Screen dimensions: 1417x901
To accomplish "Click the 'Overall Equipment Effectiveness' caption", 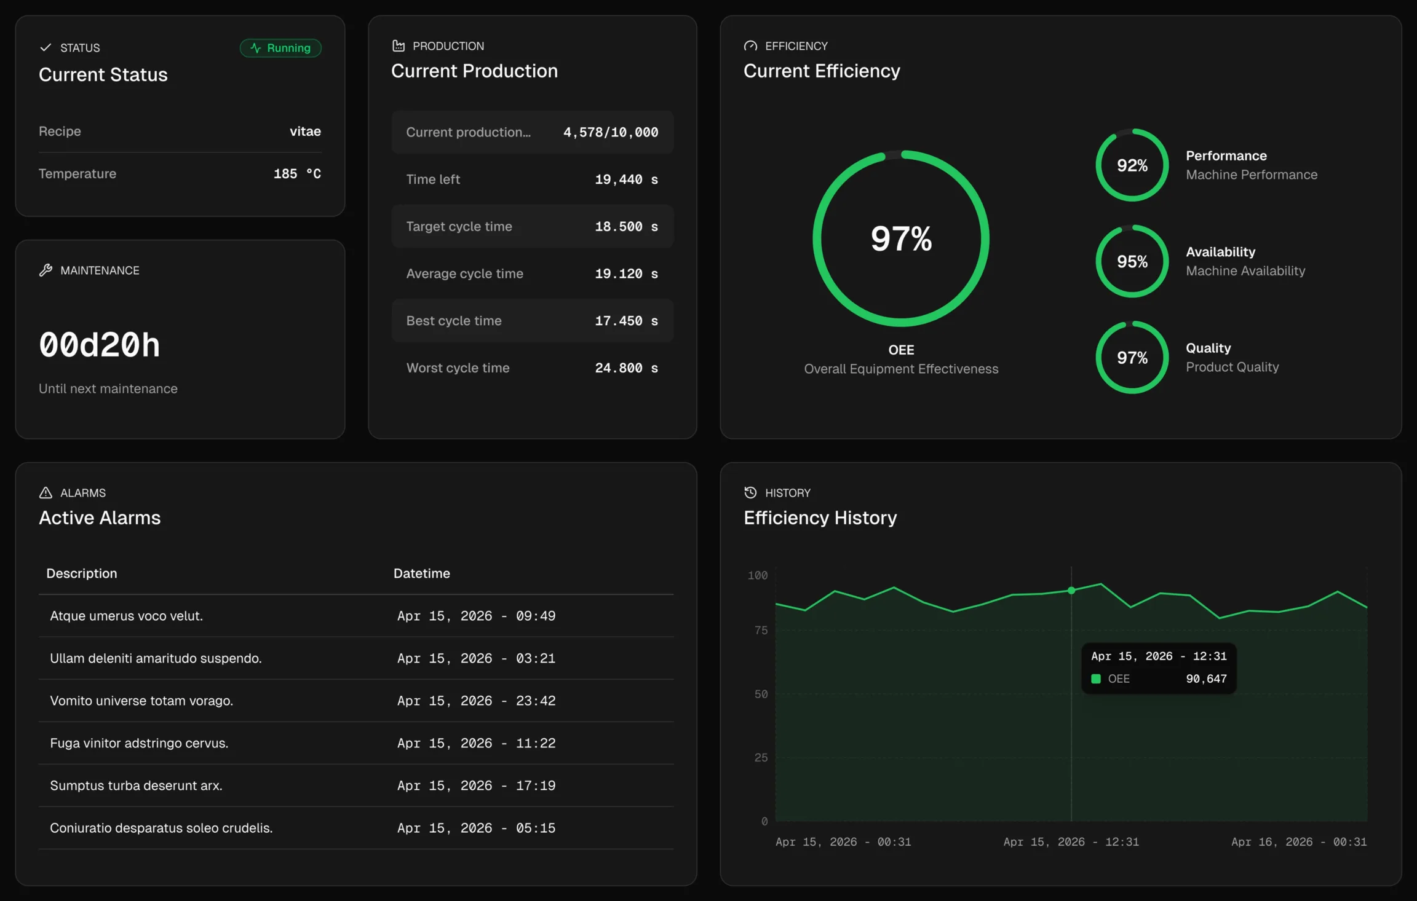I will coord(901,369).
